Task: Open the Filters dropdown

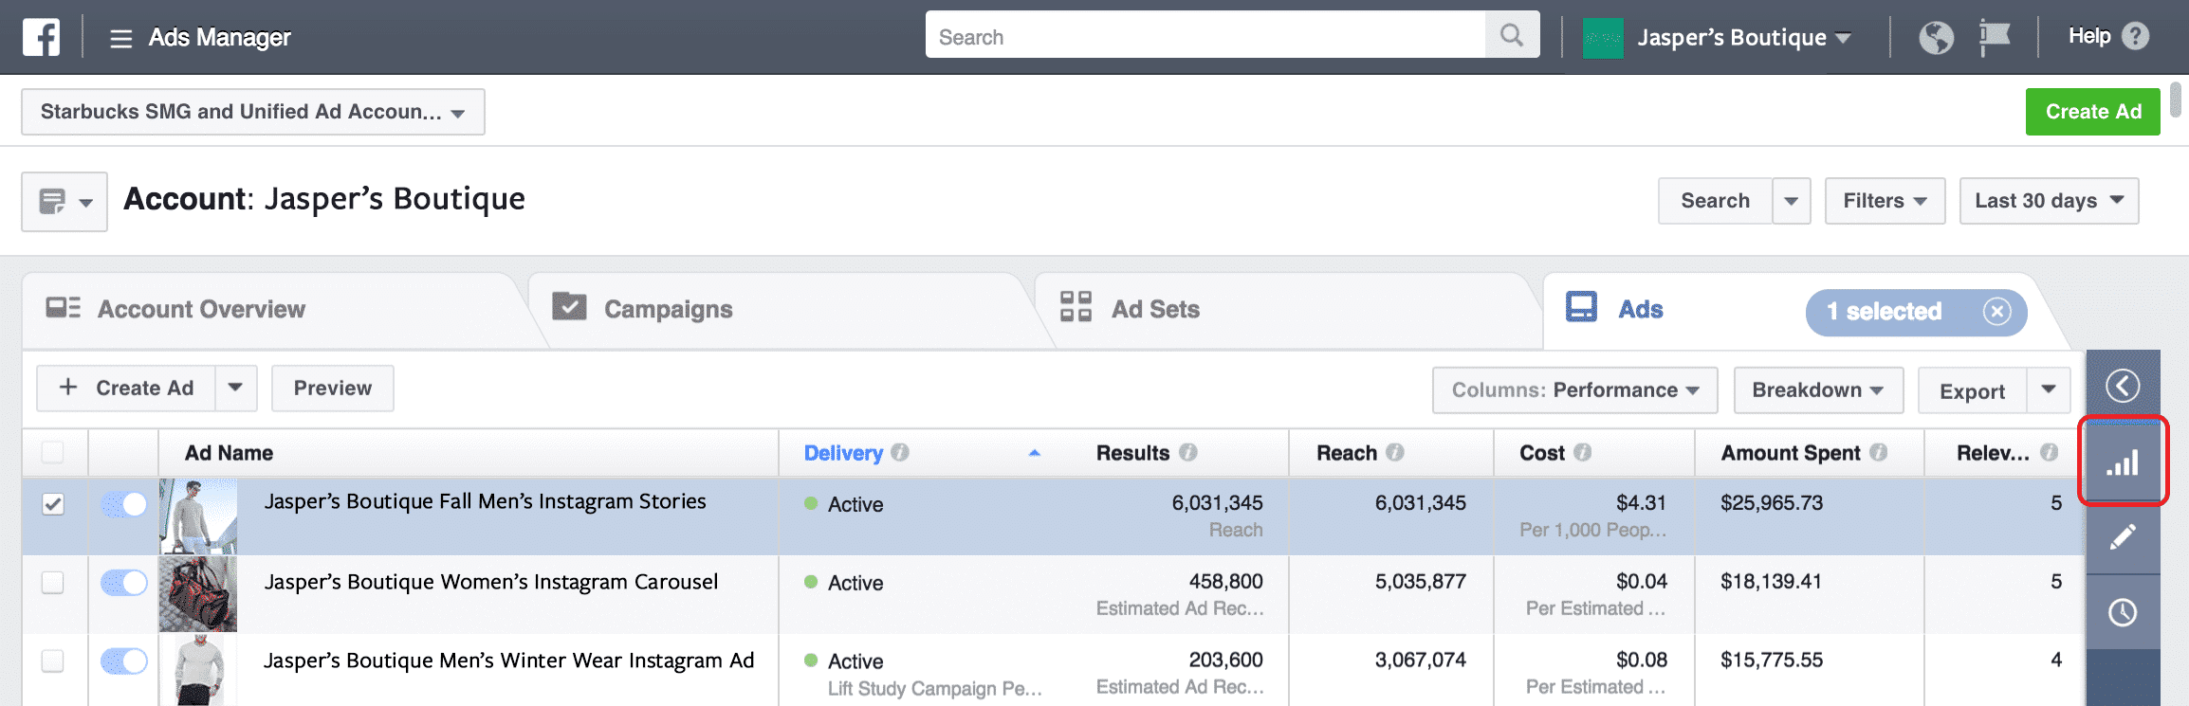Action: coord(1885,201)
